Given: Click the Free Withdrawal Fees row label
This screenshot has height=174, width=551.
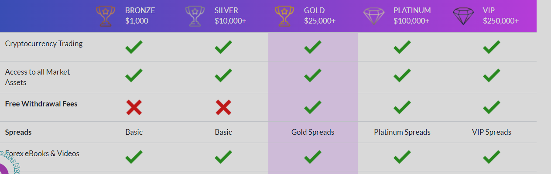Looking at the screenshot, I should click(41, 104).
